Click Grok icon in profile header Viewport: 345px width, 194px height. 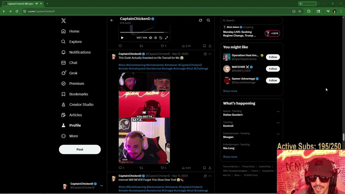coord(201,20)
